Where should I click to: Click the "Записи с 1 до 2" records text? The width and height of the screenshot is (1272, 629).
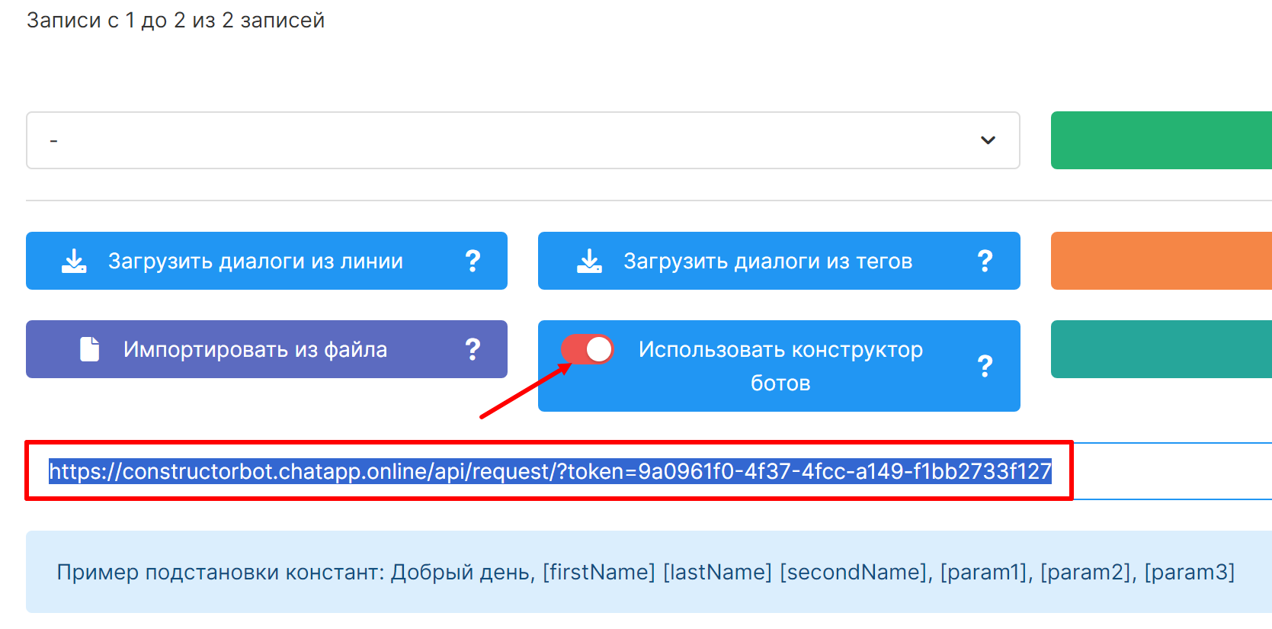[x=176, y=21]
